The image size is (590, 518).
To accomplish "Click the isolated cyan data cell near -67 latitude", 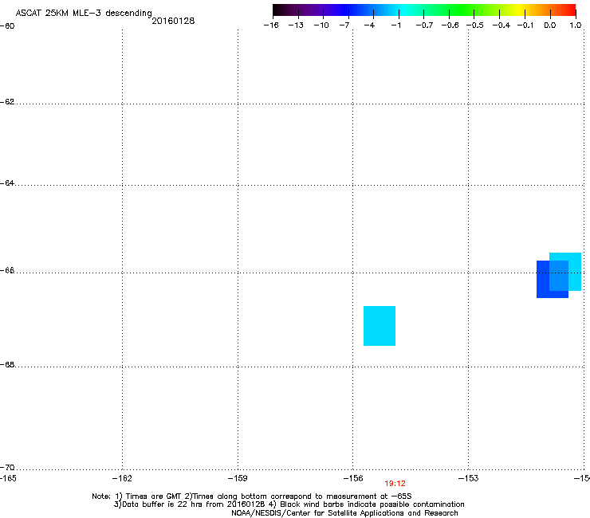I will [380, 326].
